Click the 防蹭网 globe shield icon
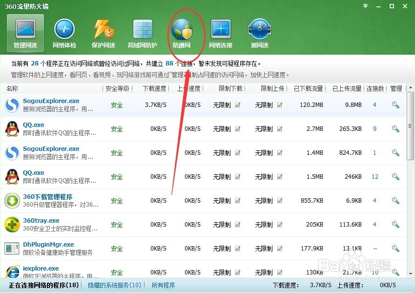The image size is (415, 293). [182, 33]
